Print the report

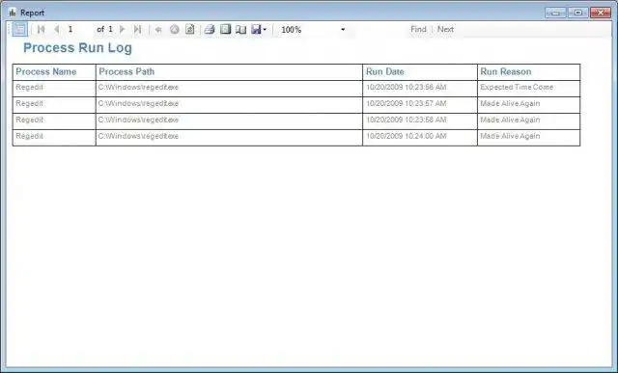point(210,29)
